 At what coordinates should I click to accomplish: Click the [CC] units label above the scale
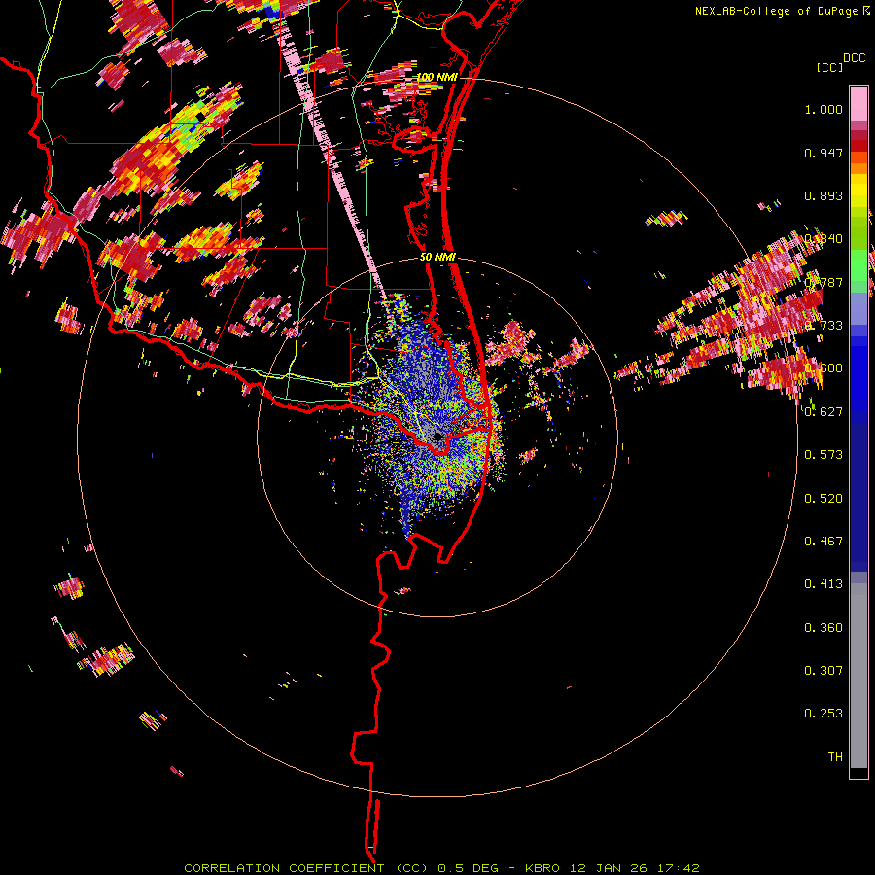[x=830, y=67]
